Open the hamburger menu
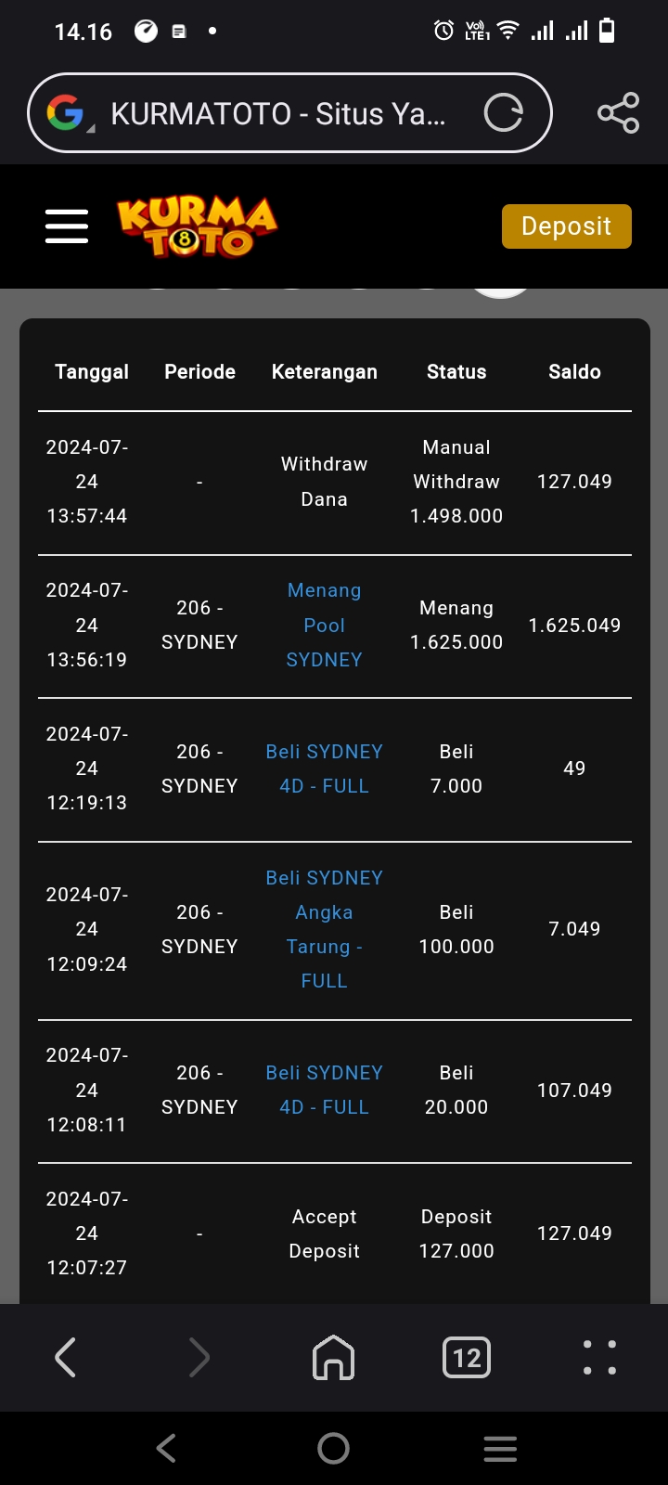This screenshot has width=668, height=1485. click(x=67, y=226)
